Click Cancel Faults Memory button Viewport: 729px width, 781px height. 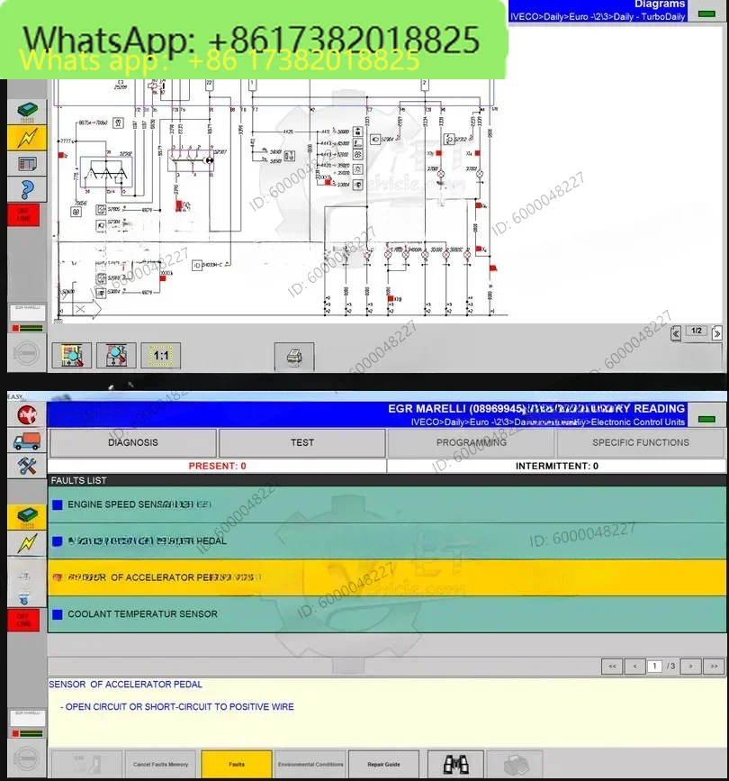coord(160,764)
